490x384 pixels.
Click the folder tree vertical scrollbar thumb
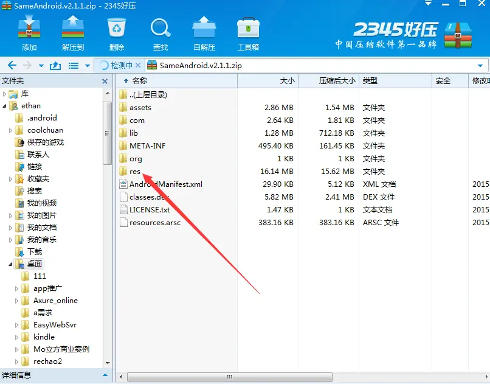pyautogui.click(x=108, y=133)
